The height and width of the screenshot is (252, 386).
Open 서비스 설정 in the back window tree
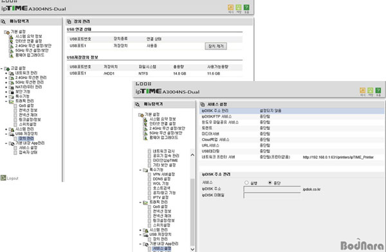(x=28, y=148)
